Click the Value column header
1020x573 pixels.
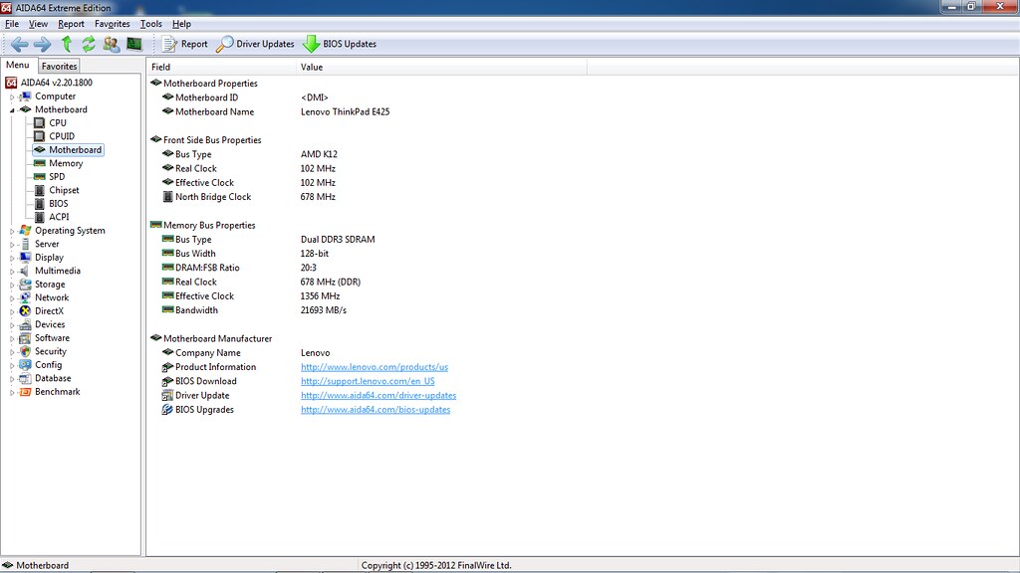(441, 67)
